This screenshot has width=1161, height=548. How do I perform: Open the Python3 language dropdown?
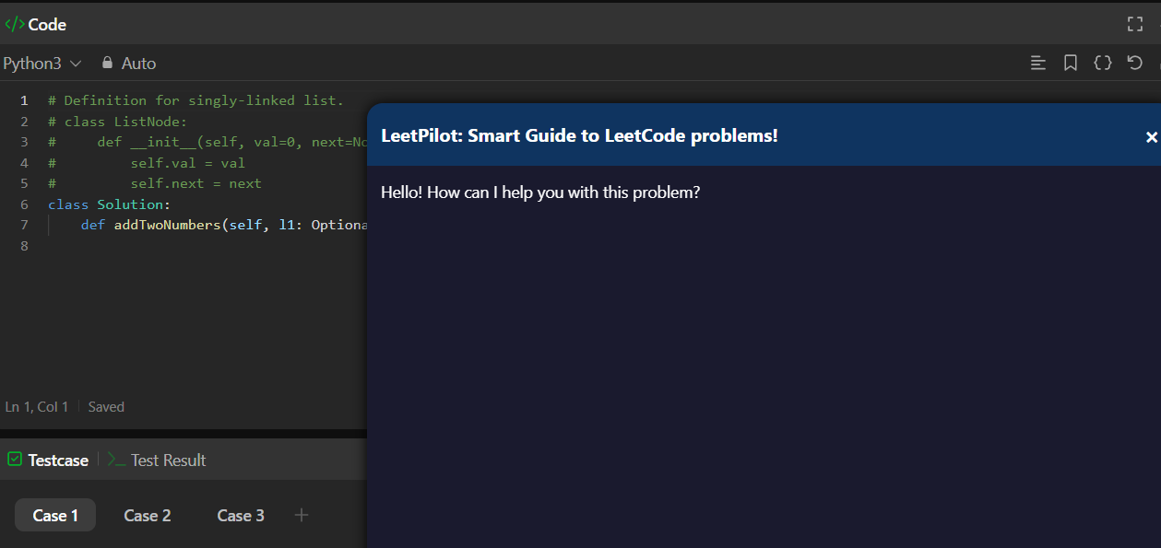click(42, 64)
